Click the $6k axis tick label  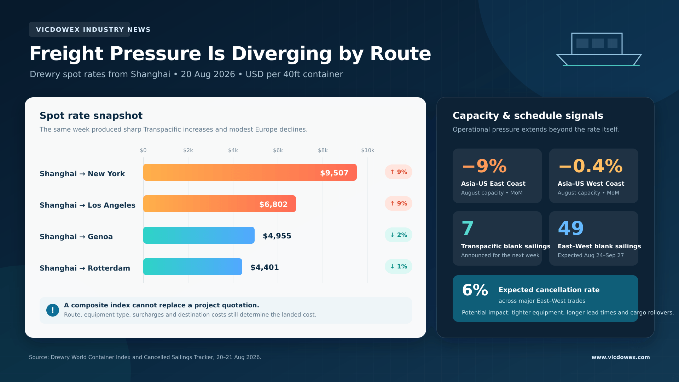pos(278,150)
